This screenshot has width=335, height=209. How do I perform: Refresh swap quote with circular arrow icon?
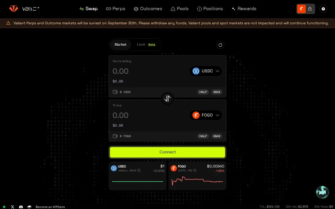[220, 45]
